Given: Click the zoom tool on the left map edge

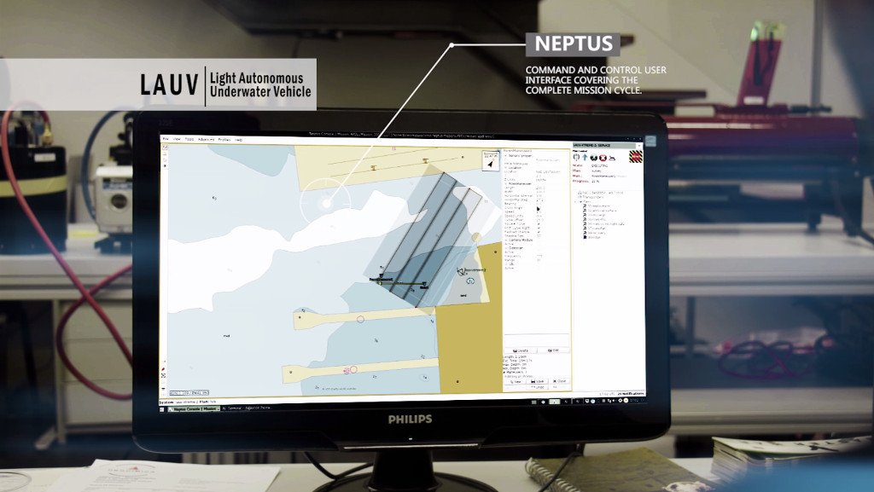Looking at the screenshot, I should [x=165, y=147].
